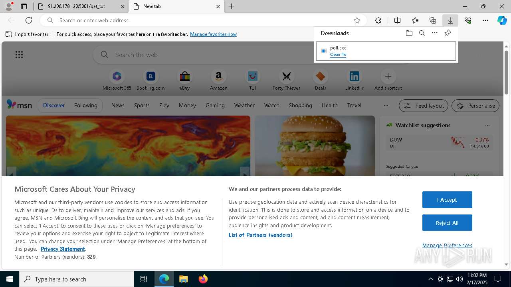Open Manage Preferences link
This screenshot has width=511, height=287.
[447, 245]
